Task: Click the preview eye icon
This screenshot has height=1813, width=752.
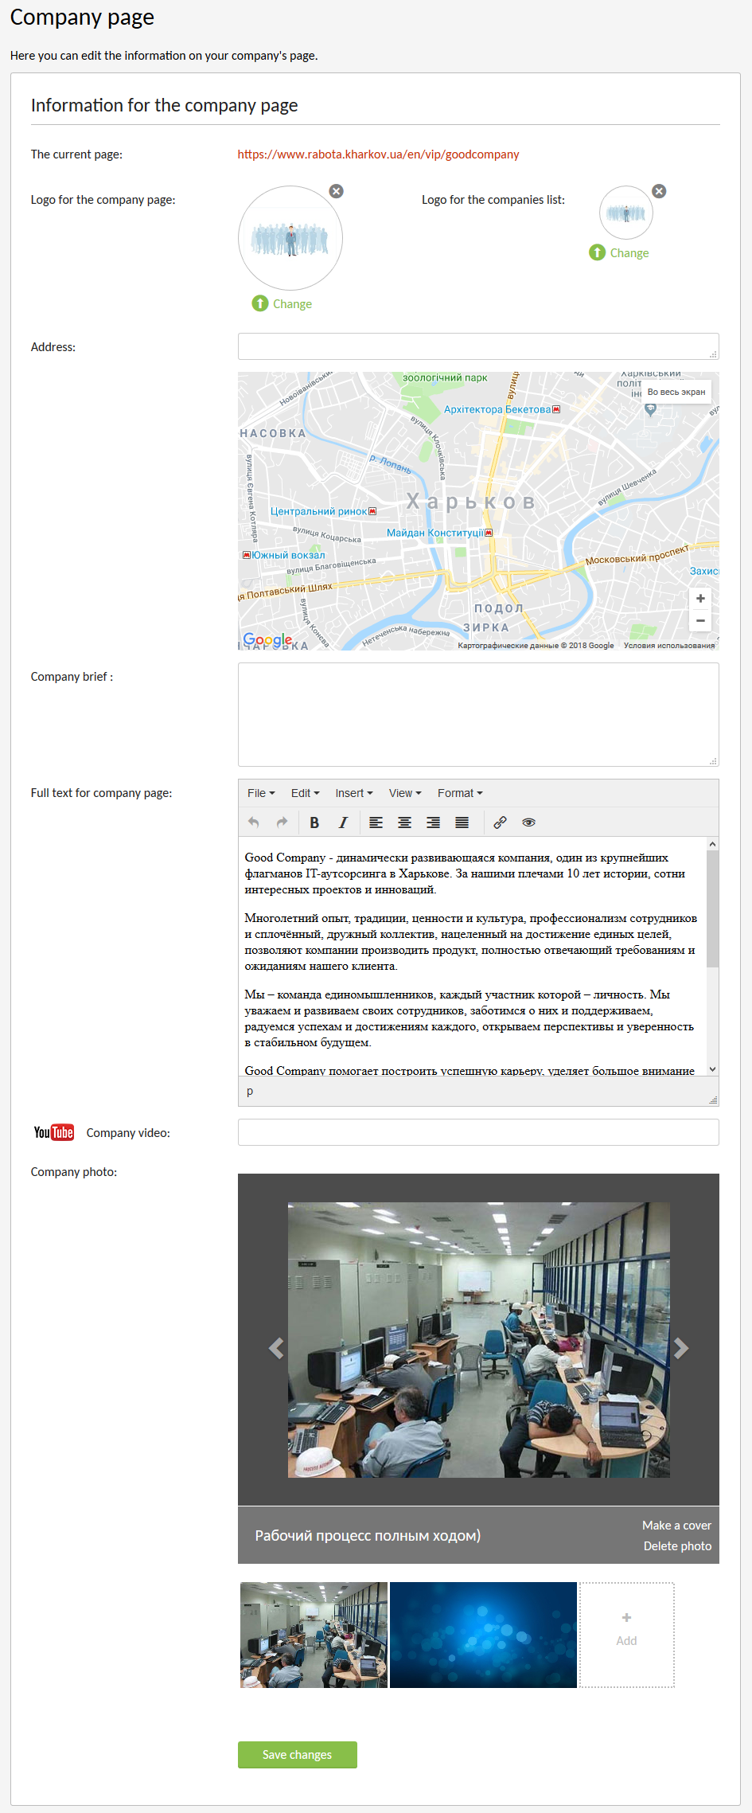Action: click(x=528, y=822)
